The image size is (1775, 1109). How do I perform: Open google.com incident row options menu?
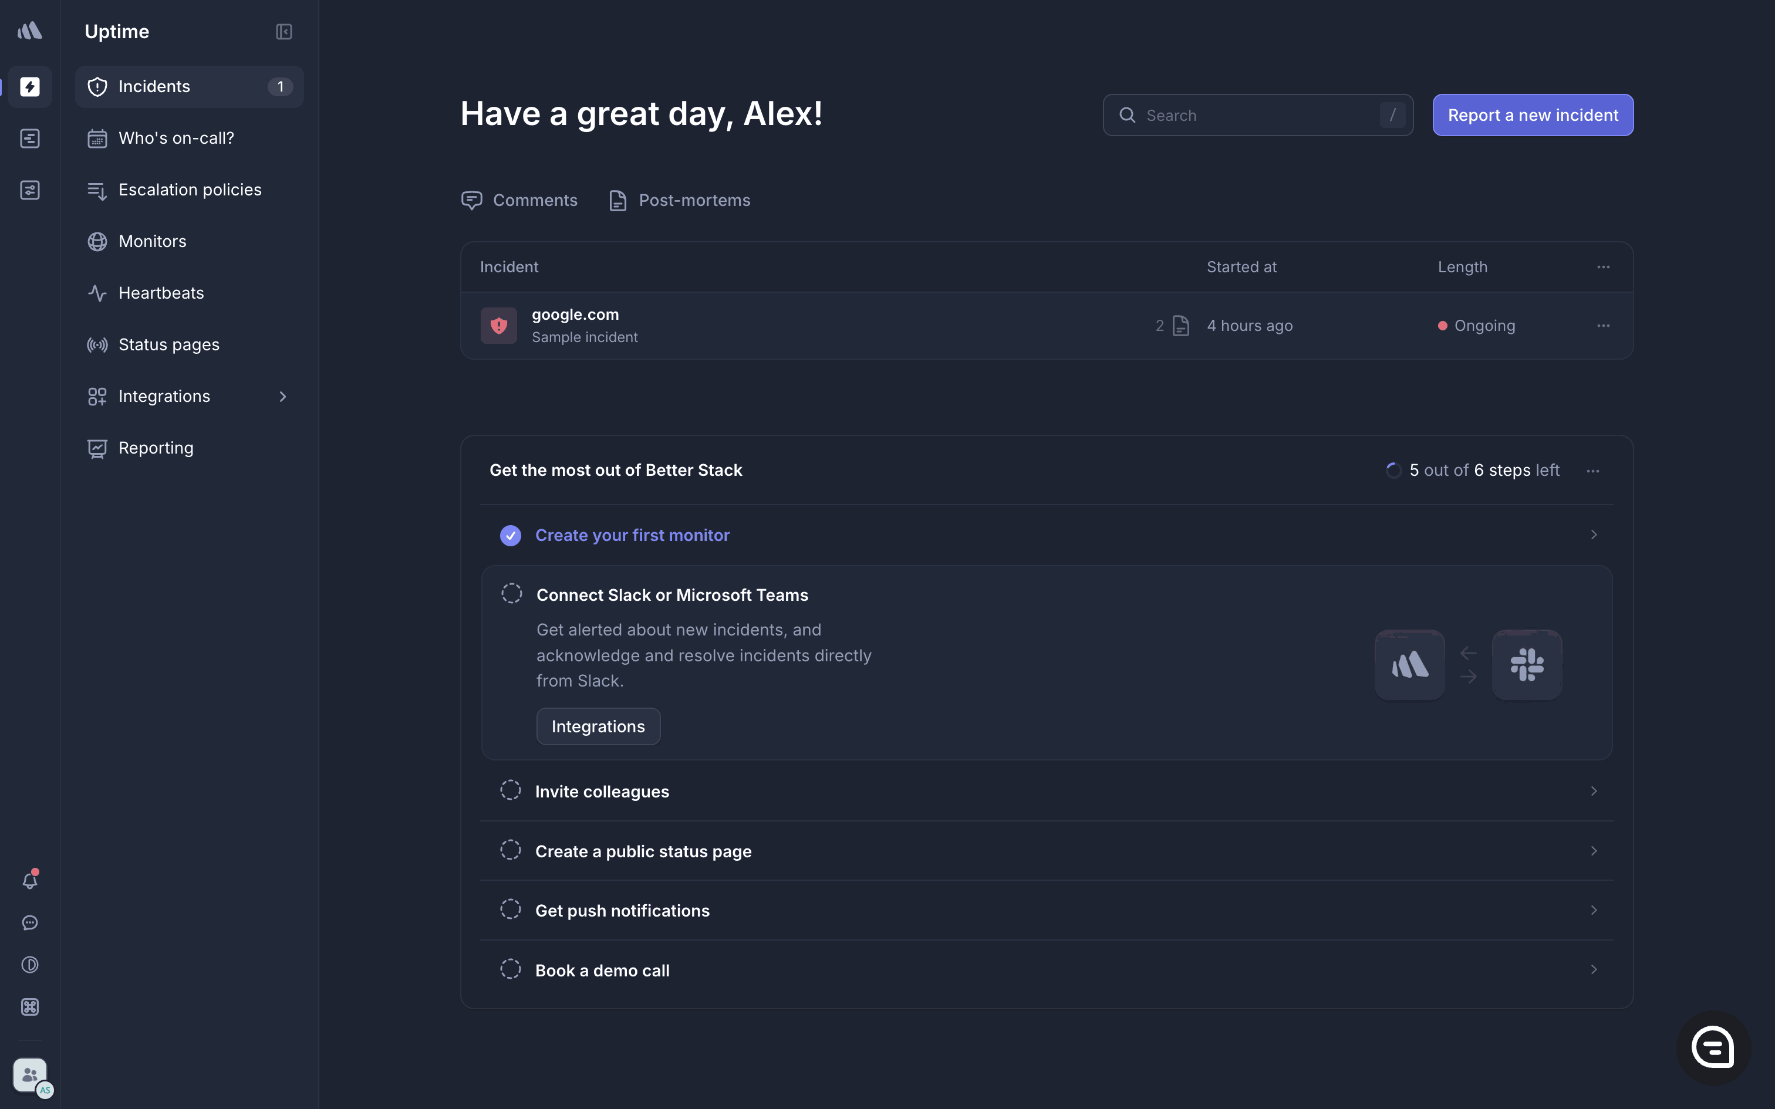[x=1604, y=326]
